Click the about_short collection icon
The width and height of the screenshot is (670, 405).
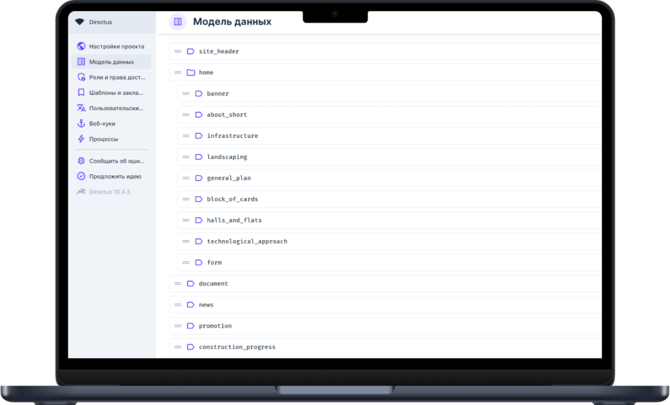[x=199, y=114]
